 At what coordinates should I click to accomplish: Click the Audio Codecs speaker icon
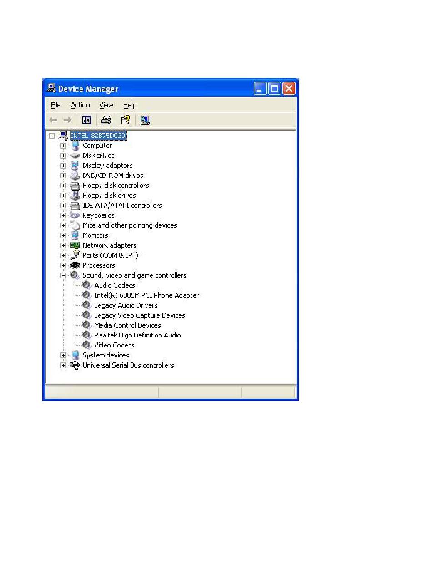tap(87, 286)
